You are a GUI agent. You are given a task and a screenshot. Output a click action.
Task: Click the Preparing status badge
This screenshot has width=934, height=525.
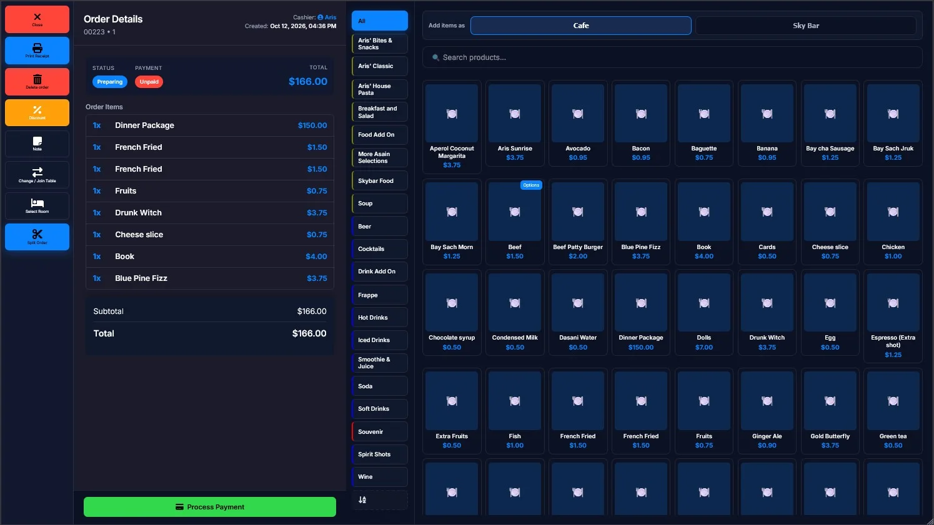pyautogui.click(x=110, y=82)
